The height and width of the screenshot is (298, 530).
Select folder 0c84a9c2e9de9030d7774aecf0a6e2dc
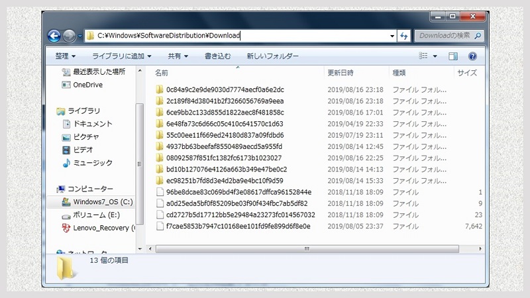click(x=225, y=89)
